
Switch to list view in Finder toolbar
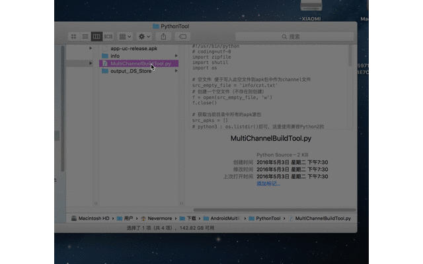coord(85,36)
